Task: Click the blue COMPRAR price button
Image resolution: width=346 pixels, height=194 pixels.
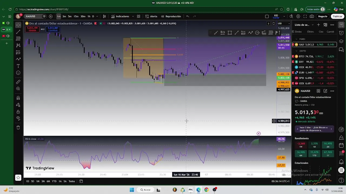Action: 53,29
